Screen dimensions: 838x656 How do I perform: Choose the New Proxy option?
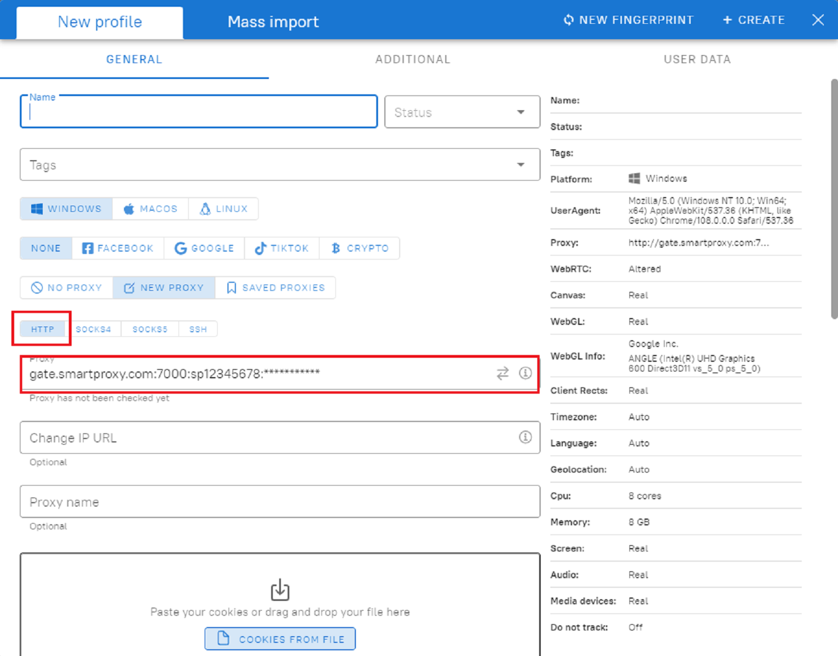click(164, 287)
